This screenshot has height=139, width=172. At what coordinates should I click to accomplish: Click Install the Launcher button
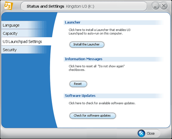[87, 45]
